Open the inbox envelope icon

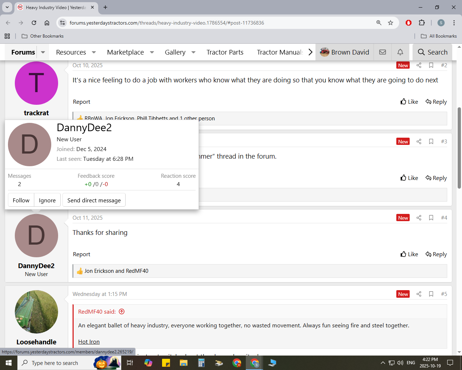coord(383,52)
